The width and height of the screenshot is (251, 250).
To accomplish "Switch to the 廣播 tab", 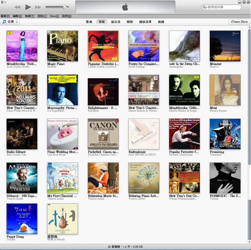I will coord(161,22).
